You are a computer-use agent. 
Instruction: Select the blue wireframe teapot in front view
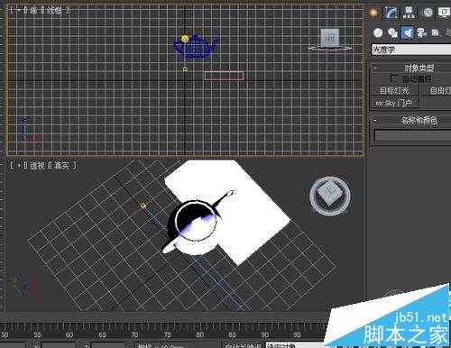(198, 48)
